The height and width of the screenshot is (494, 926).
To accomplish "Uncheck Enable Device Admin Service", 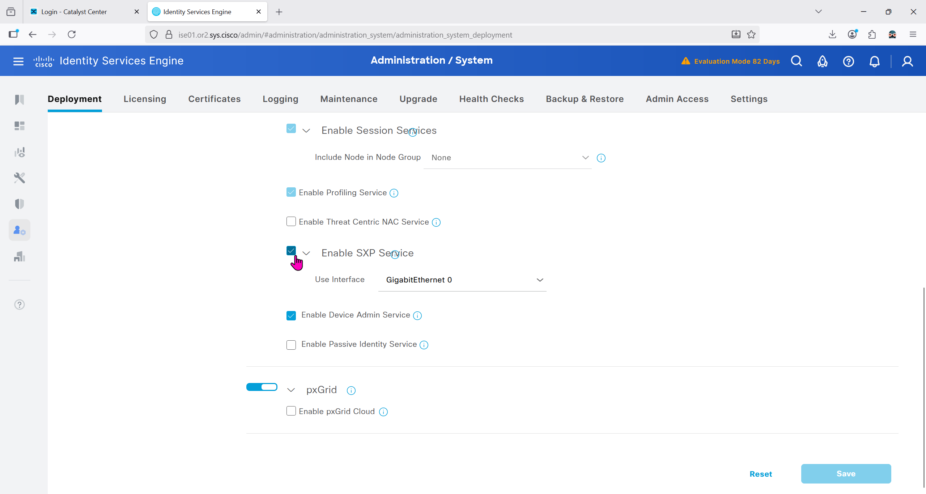I will click(x=291, y=315).
